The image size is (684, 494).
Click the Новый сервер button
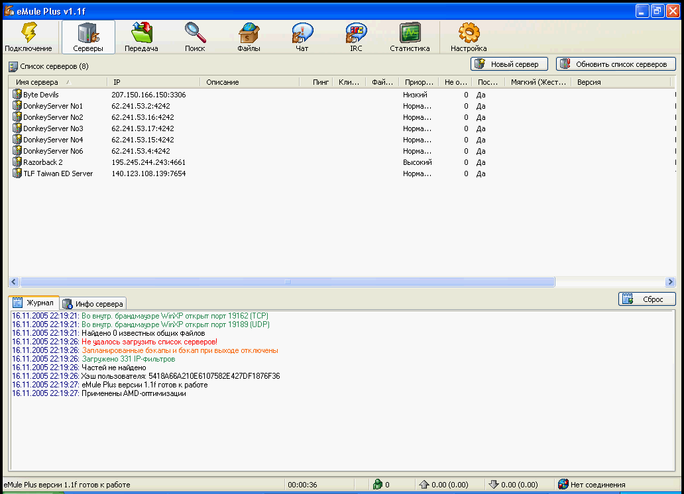tap(509, 64)
